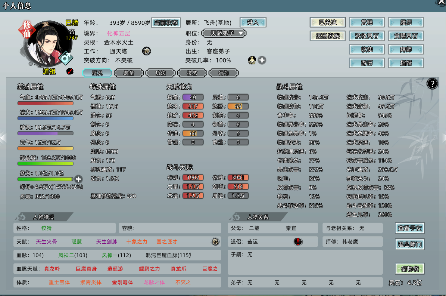Click the male gender icon on portrait

(x=66, y=57)
